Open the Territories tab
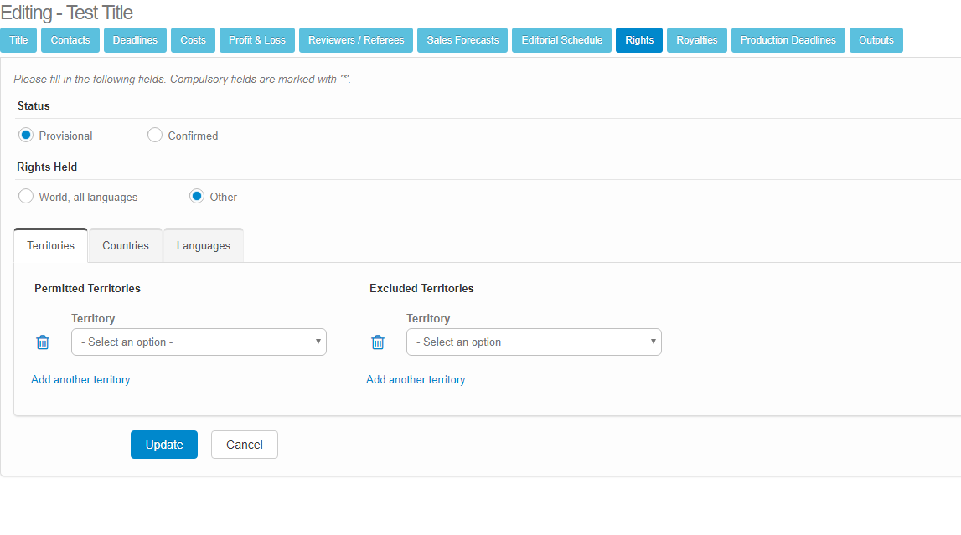Screen dimensions: 961x535 coord(51,246)
